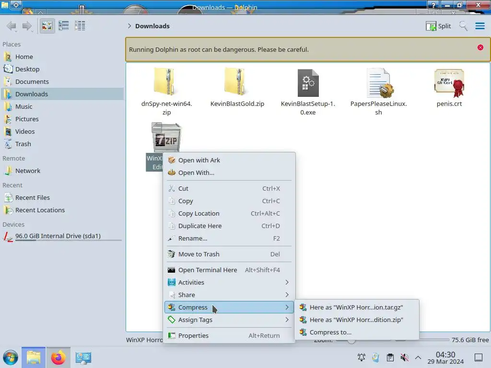Open the start menu launcher
Image resolution: width=491 pixels, height=368 pixels.
pyautogui.click(x=11, y=357)
